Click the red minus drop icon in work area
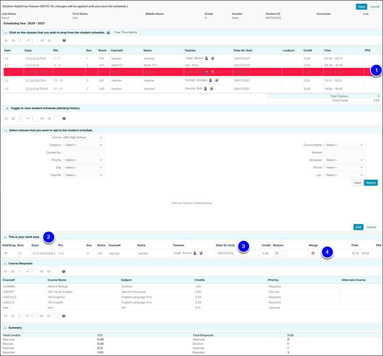This screenshot has width=383, height=356. (6, 253)
